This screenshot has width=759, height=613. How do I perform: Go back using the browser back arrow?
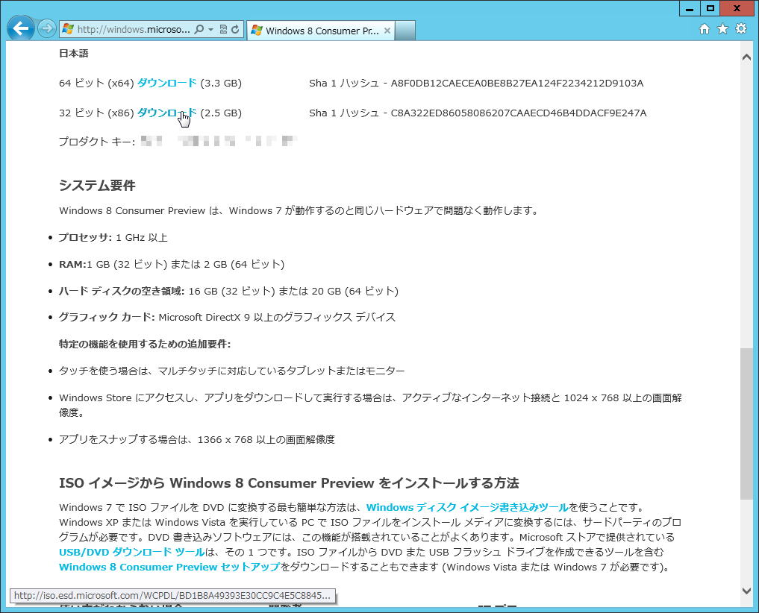(20, 28)
